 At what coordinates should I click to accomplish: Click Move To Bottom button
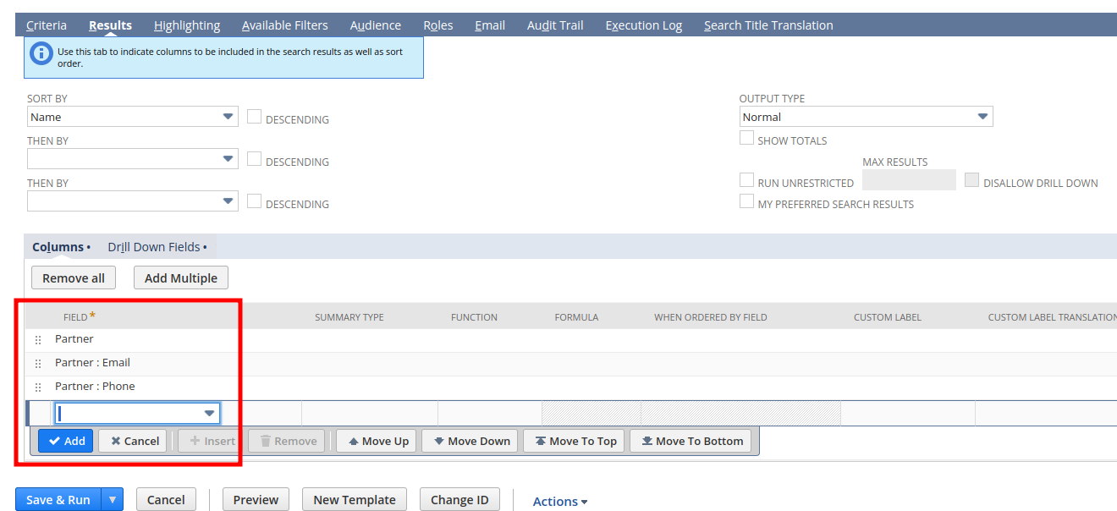click(x=690, y=441)
